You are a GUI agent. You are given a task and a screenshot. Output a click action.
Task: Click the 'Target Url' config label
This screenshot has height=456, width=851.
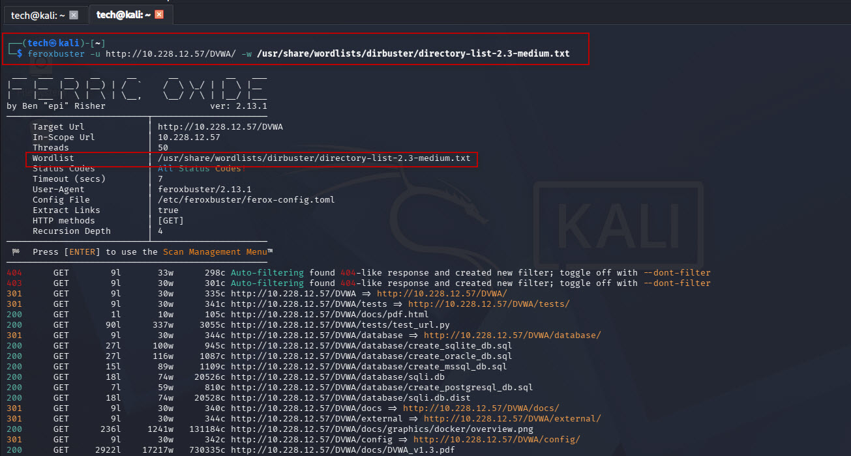pos(59,126)
